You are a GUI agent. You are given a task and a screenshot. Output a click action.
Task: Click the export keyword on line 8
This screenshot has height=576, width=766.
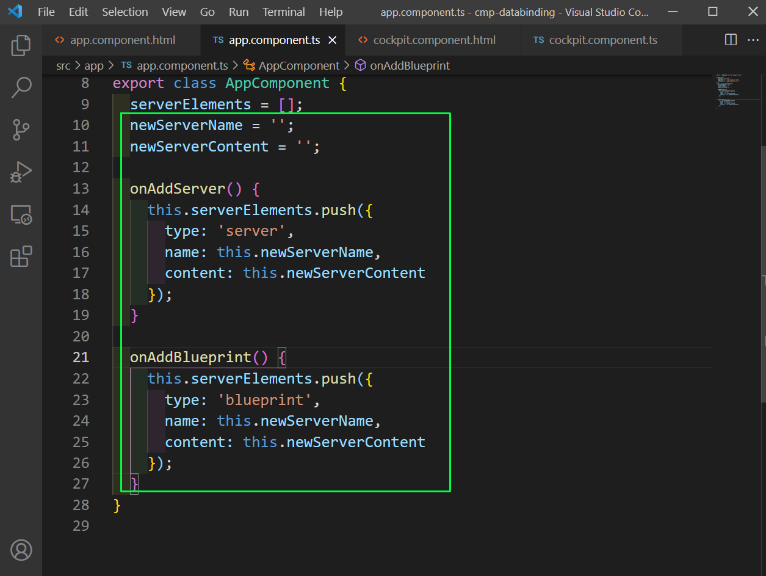tap(139, 83)
